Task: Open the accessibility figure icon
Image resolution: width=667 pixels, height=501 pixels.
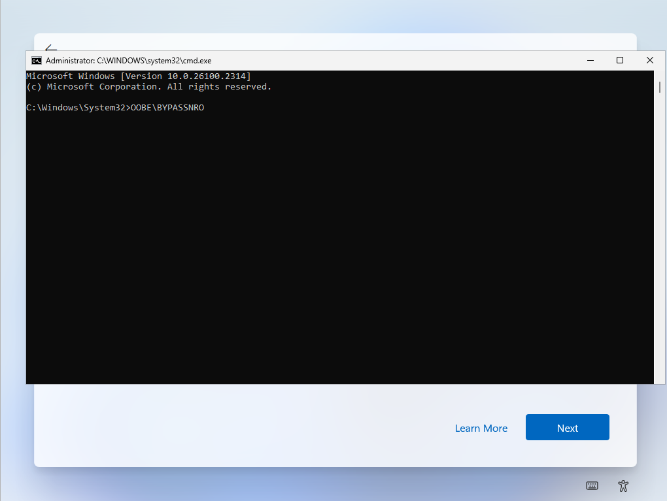Action: (623, 486)
